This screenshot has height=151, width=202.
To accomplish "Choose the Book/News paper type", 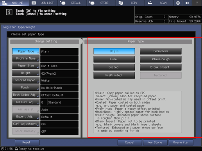I will point(161,51).
